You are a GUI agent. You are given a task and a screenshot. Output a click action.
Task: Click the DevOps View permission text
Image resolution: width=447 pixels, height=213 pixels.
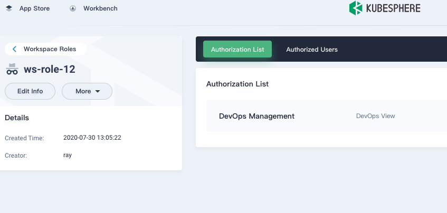coord(375,116)
